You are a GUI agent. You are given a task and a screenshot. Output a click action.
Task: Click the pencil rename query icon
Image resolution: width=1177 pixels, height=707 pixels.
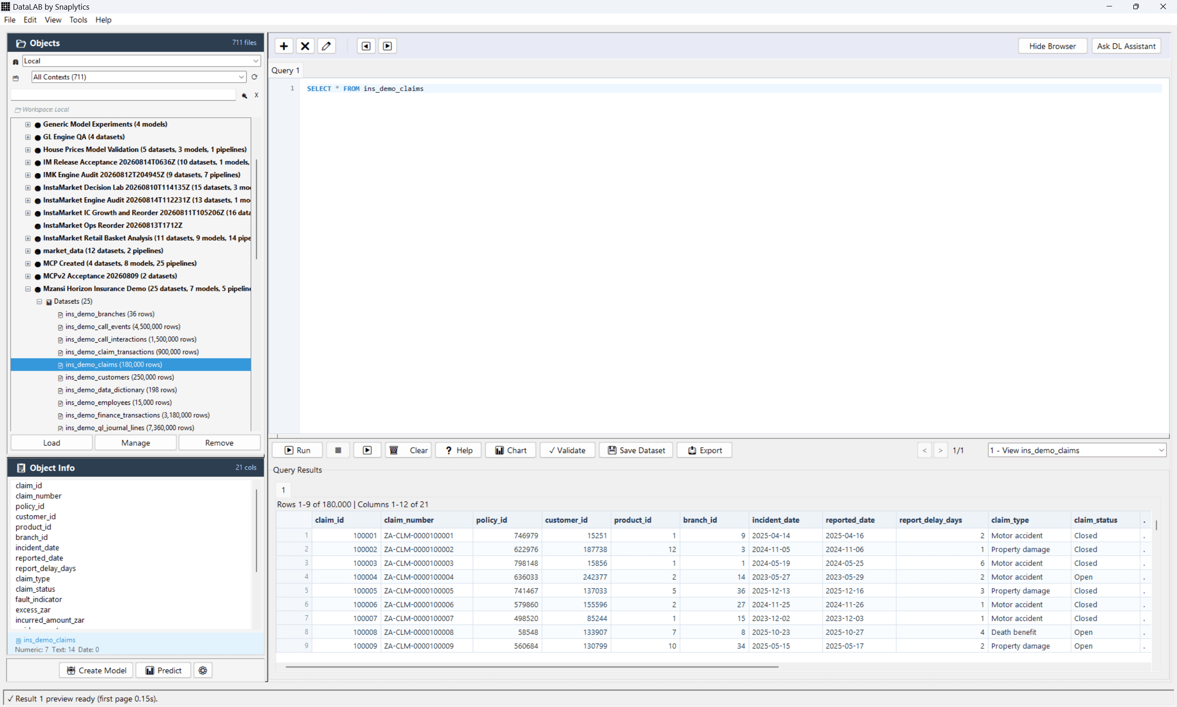point(326,46)
